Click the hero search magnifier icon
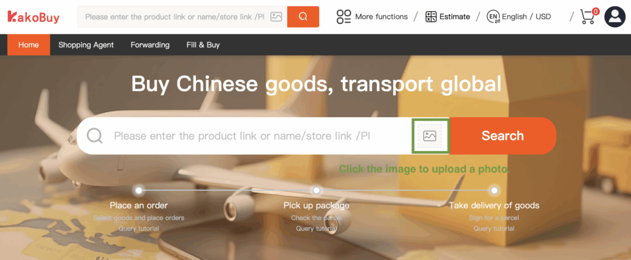This screenshot has height=260, width=631. click(95, 136)
